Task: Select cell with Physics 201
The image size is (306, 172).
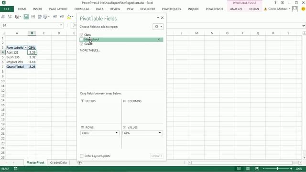Action: pyautogui.click(x=17, y=62)
